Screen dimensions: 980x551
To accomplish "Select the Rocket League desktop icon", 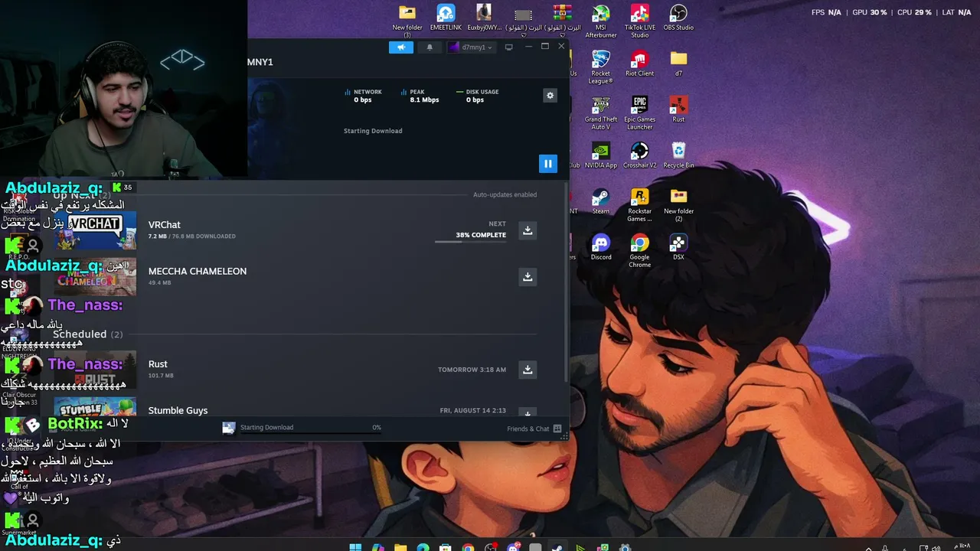I will (601, 67).
